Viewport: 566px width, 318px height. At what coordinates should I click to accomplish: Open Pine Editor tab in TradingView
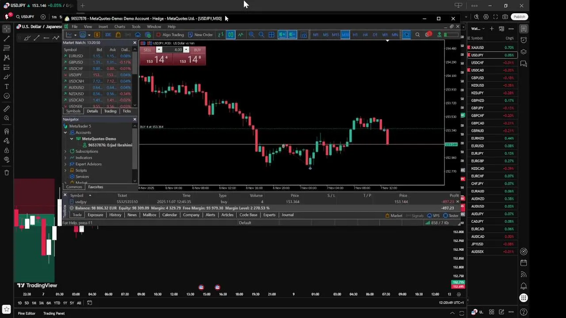(27, 314)
